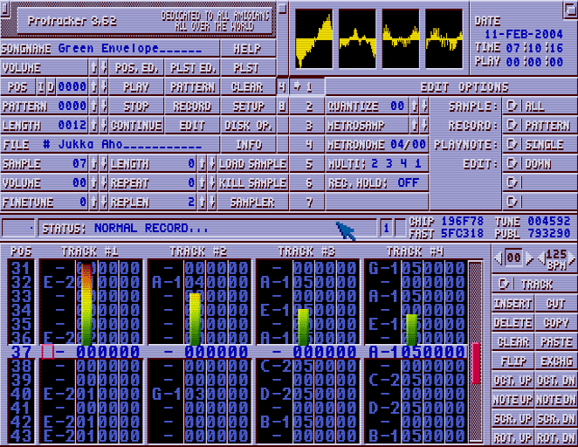Click the first waveform scope display

[x=314, y=39]
